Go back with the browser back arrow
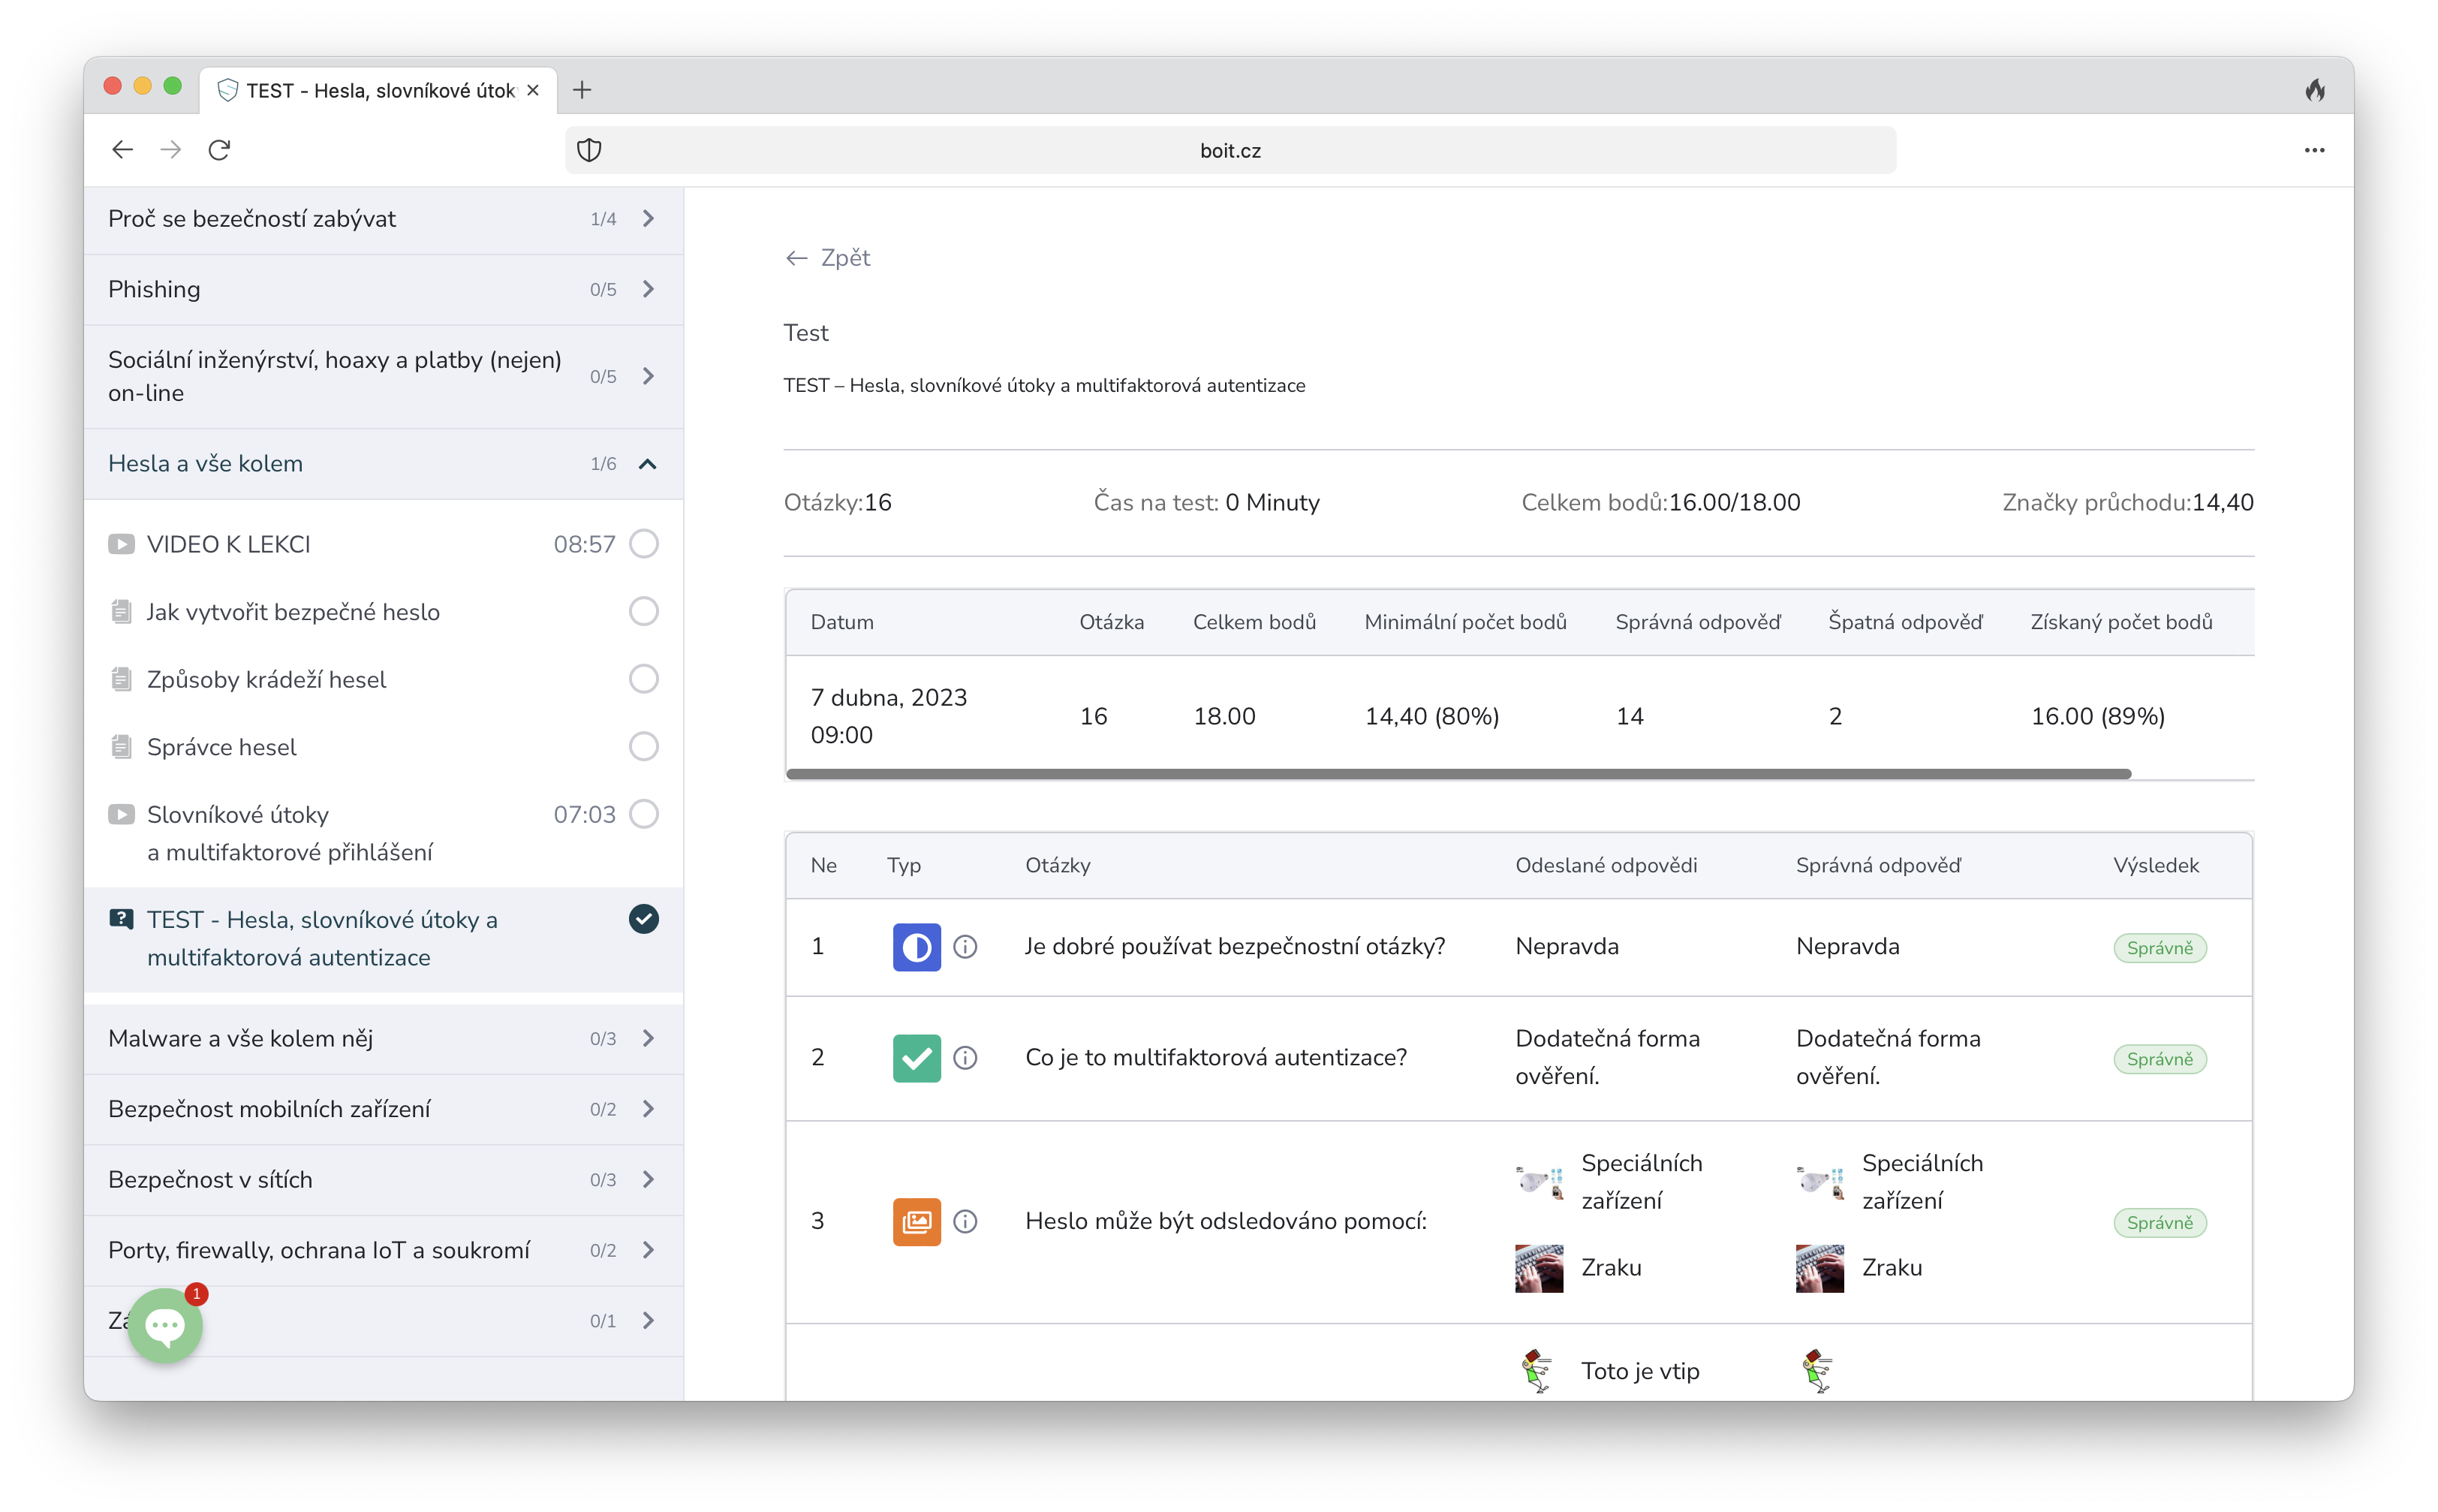Viewport: 2438px width, 1512px height. point(122,150)
